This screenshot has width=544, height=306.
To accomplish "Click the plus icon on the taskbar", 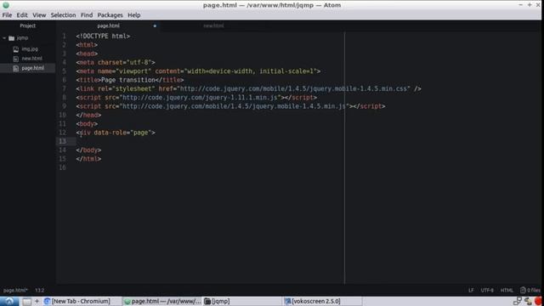I will 37,301.
